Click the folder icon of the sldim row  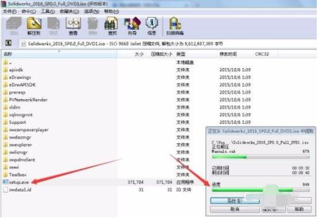click(6, 107)
